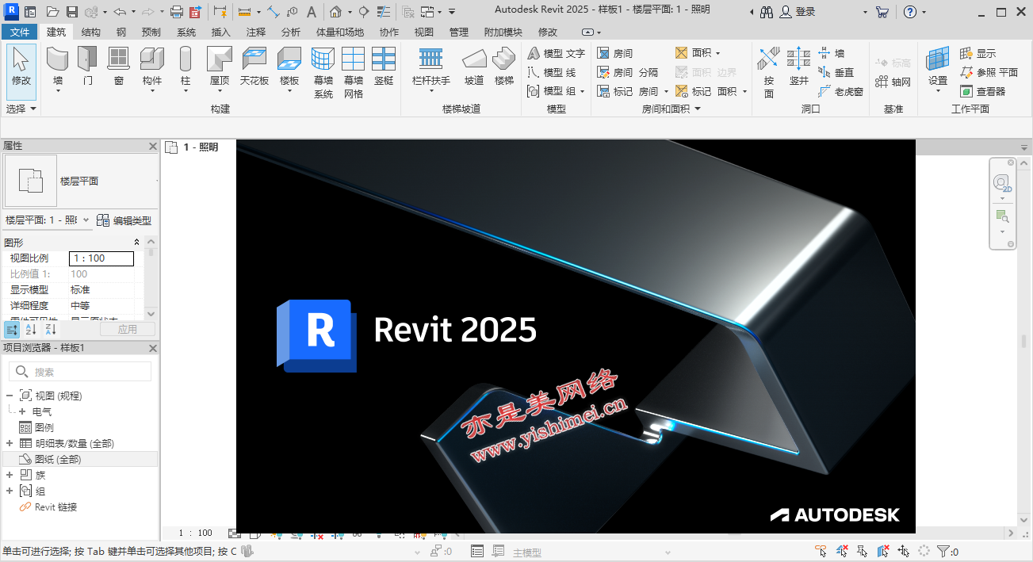Click the Print icon in quick access toolbar
The width and height of the screenshot is (1033, 562).
177,12
